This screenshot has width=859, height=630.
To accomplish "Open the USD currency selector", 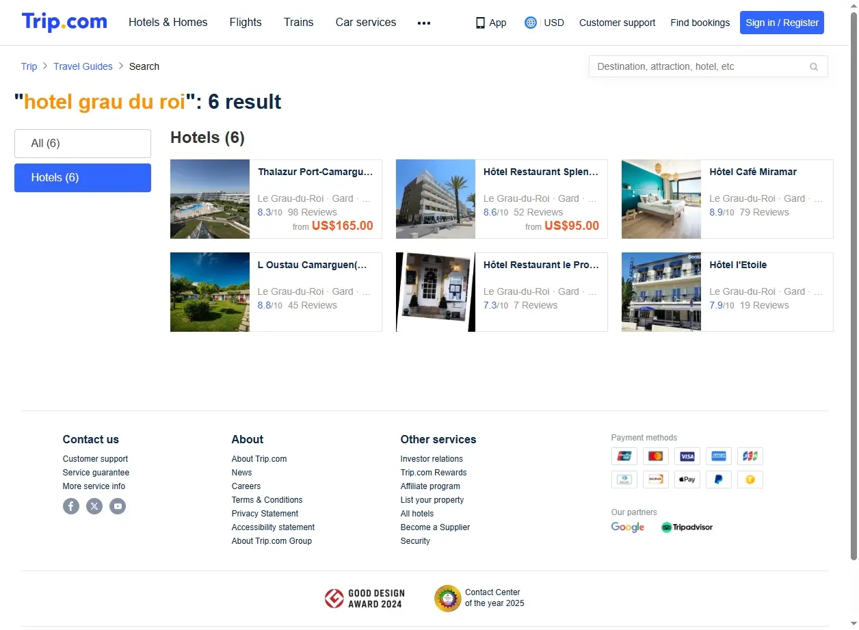I will click(554, 23).
